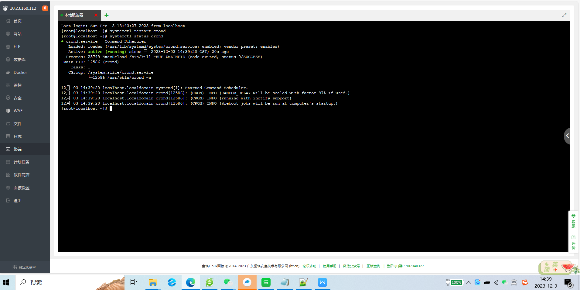Open WeChat from the taskbar
Image resolution: width=580 pixels, height=290 pixels.
(228, 282)
